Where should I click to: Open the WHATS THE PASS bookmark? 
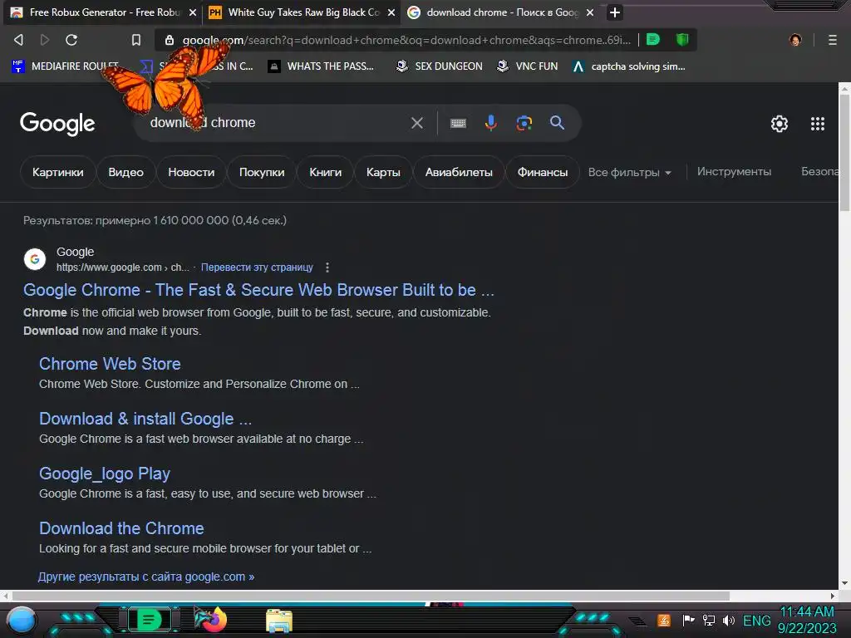[x=321, y=66]
